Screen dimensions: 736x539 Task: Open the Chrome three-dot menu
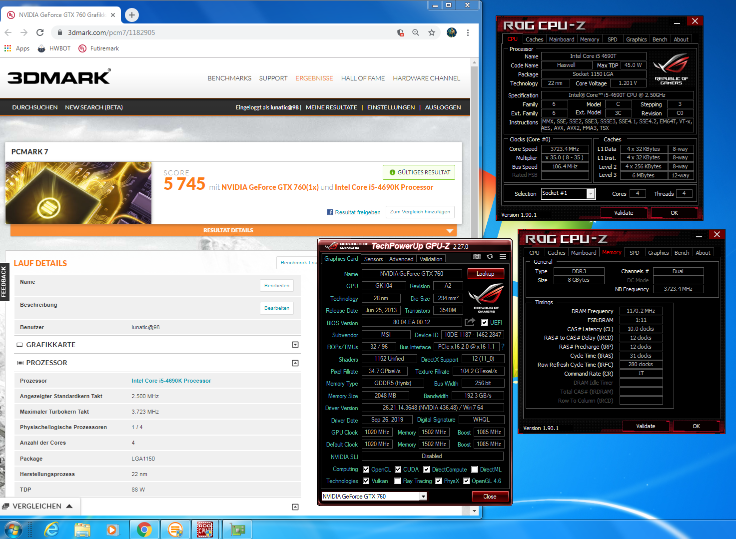pyautogui.click(x=468, y=32)
